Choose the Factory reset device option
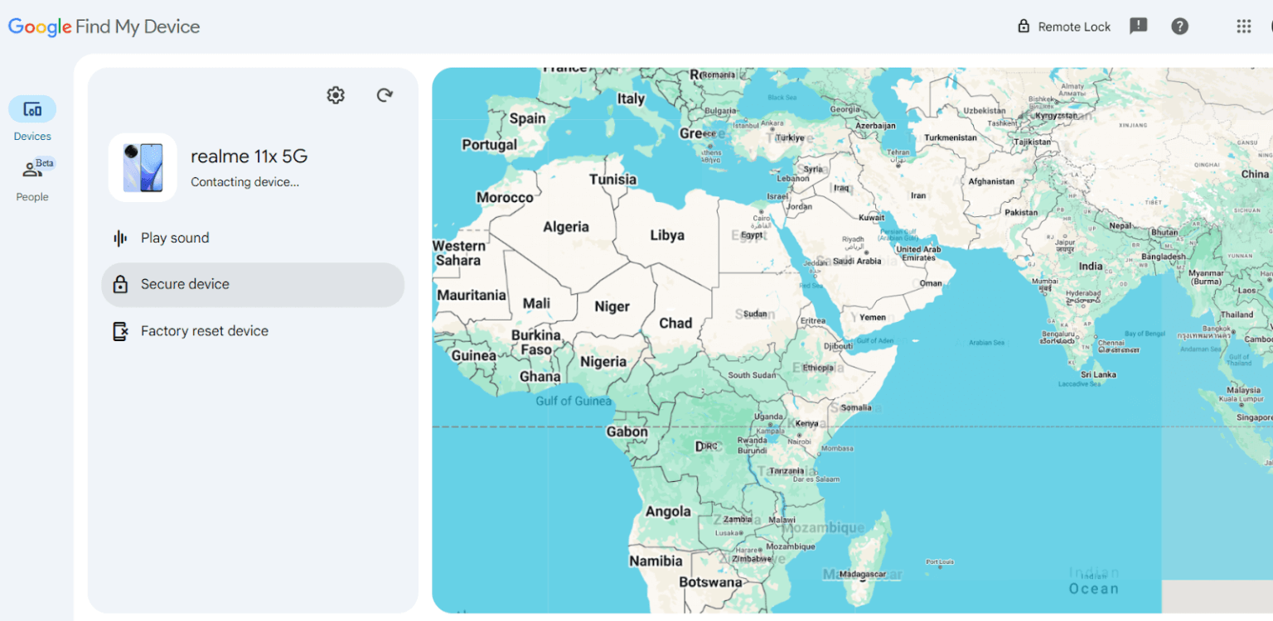This screenshot has width=1273, height=621. click(x=205, y=330)
